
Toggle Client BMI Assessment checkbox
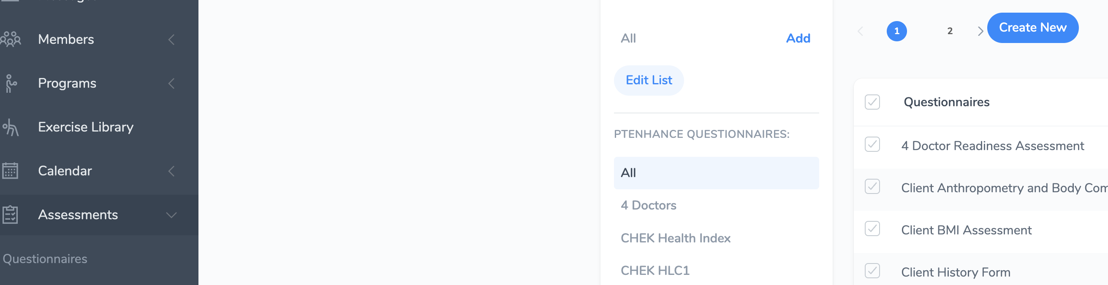872,229
